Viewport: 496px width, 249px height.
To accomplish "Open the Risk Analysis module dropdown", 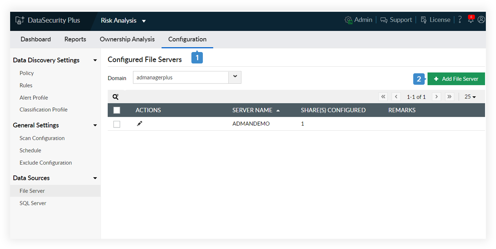I will click(x=144, y=21).
